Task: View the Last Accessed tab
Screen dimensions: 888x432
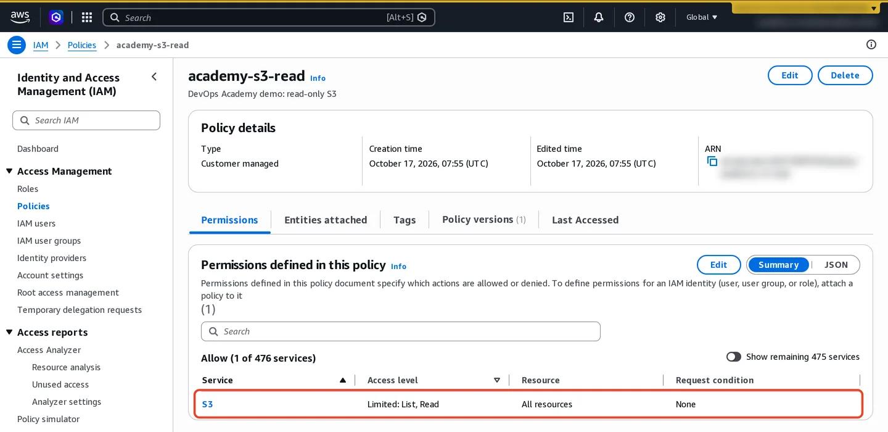Action: tap(585, 220)
